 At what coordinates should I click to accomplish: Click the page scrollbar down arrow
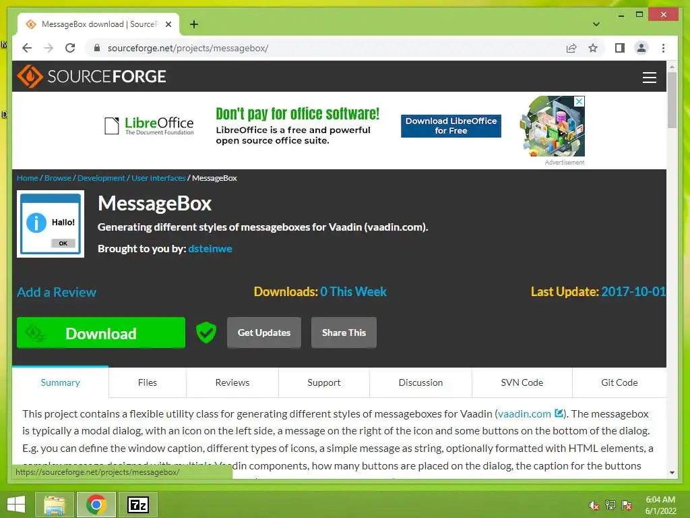click(x=672, y=473)
